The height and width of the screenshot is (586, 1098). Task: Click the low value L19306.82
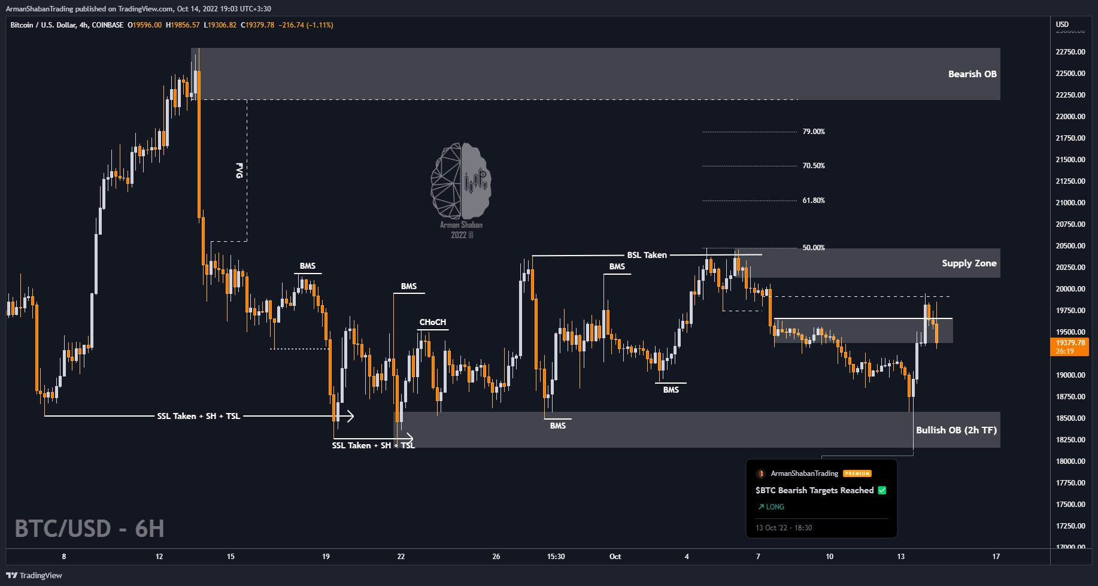tap(220, 25)
